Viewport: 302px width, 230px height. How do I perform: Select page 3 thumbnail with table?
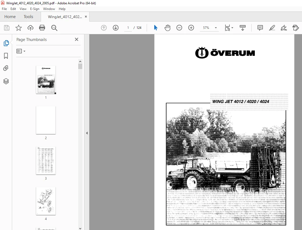[x=46, y=160]
